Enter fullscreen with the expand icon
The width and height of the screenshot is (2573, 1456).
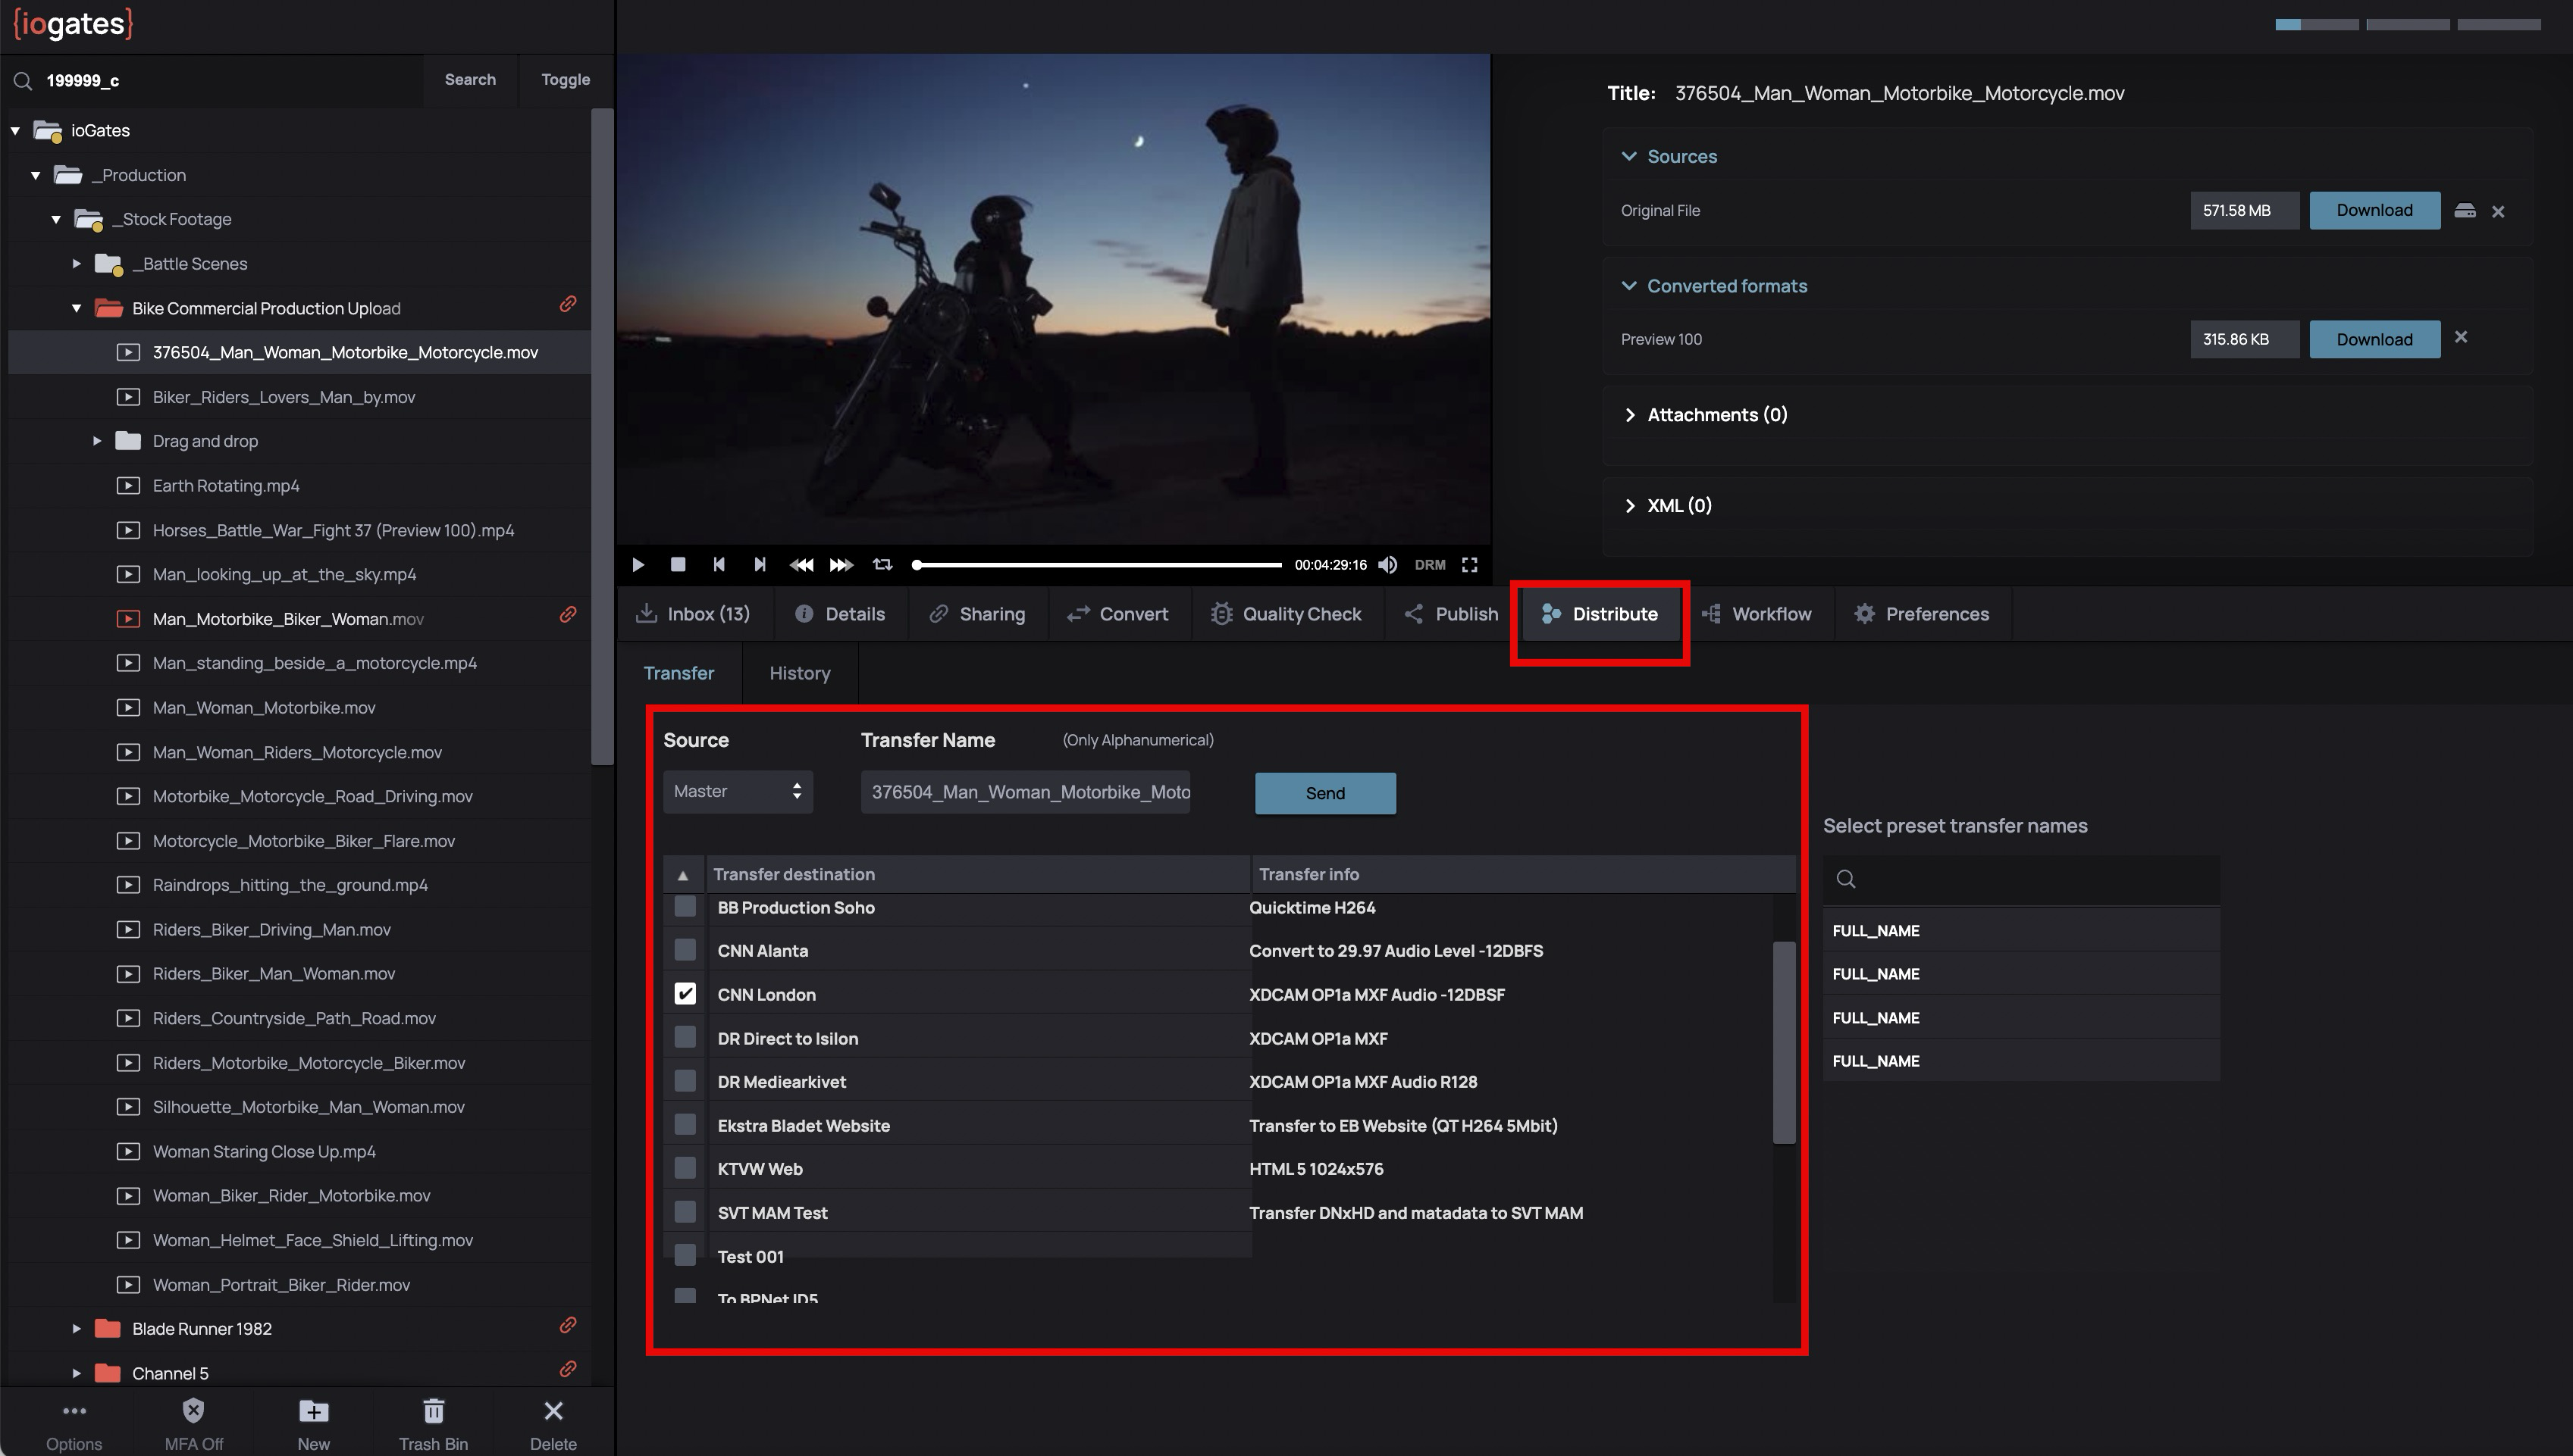[x=1469, y=565]
